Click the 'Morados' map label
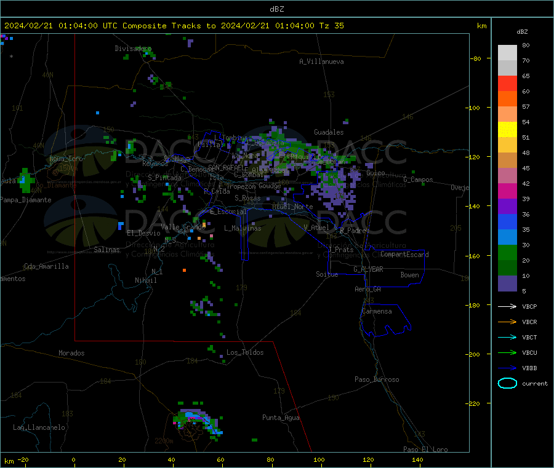Screen dimensions: 554x468 click(71, 353)
